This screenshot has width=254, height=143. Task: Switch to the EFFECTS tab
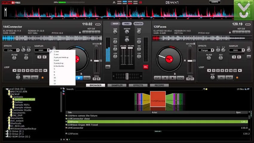[x=138, y=85]
